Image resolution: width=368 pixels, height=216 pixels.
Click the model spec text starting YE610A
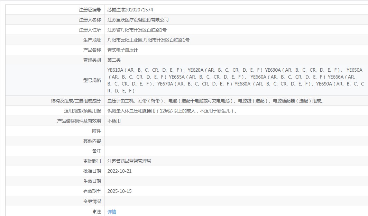(x=236, y=80)
